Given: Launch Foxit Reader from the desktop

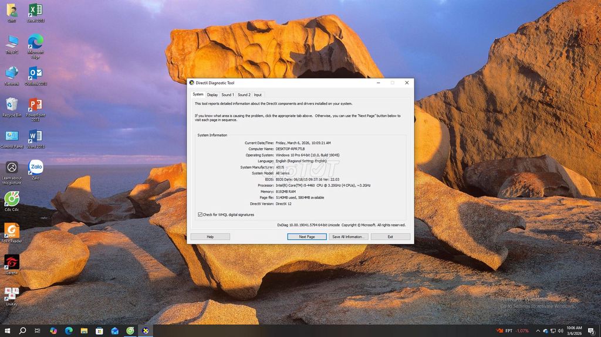Looking at the screenshot, I should click(12, 231).
